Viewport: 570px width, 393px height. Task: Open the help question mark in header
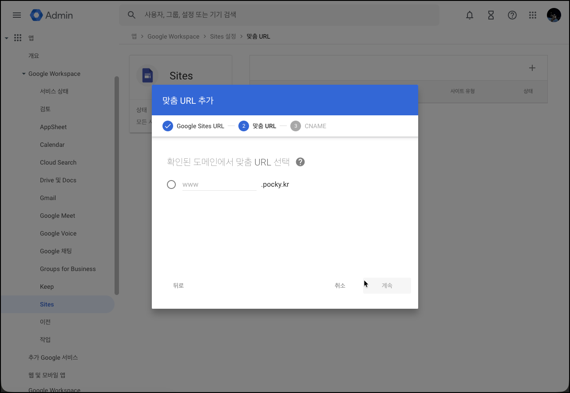pyautogui.click(x=512, y=15)
